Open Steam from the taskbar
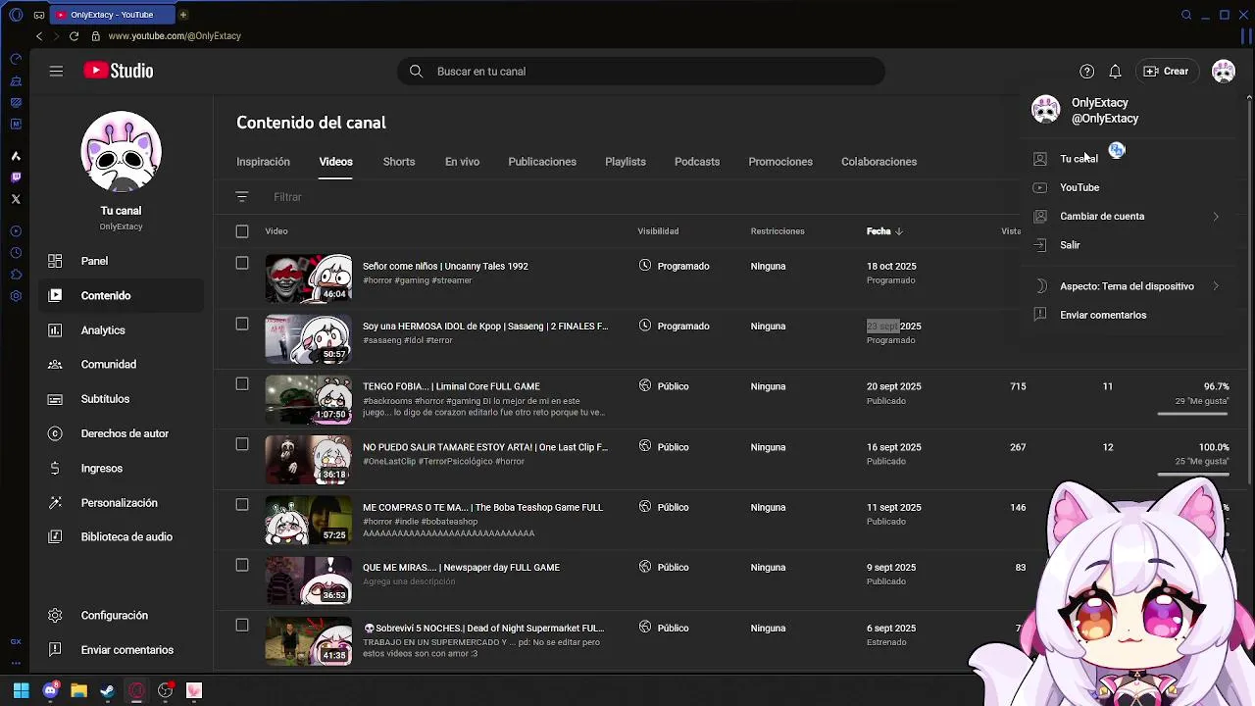Image resolution: width=1255 pixels, height=706 pixels. click(x=108, y=690)
